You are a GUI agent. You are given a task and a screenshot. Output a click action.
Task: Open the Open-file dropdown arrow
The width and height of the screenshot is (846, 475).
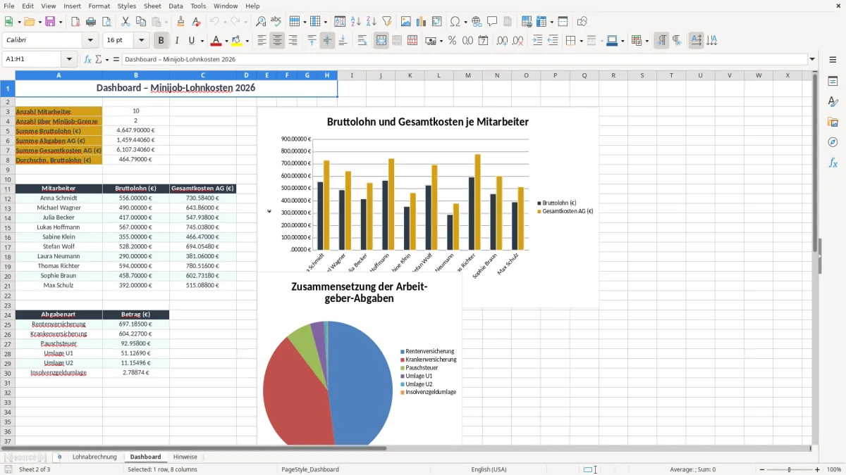[x=39, y=22]
